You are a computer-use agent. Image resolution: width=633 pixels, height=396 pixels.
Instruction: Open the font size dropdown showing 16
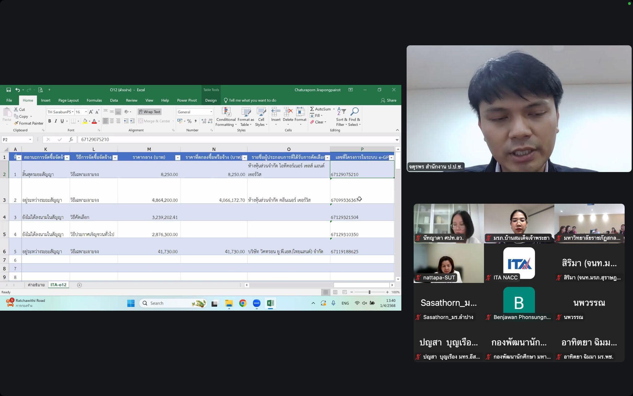(x=86, y=112)
